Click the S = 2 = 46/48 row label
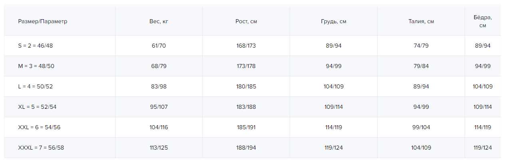This screenshot has height=162, width=505. (36, 46)
